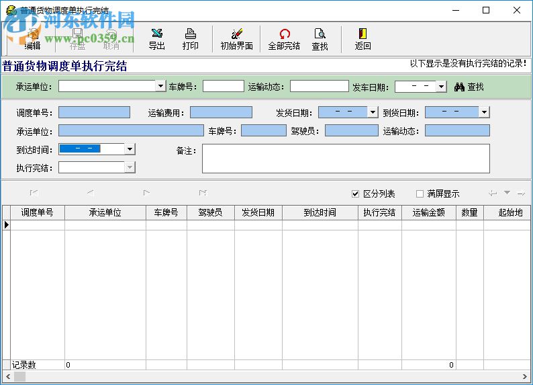The width and height of the screenshot is (533, 385).
Task: Click the 车牌号 filter input field
Action: pos(224,86)
